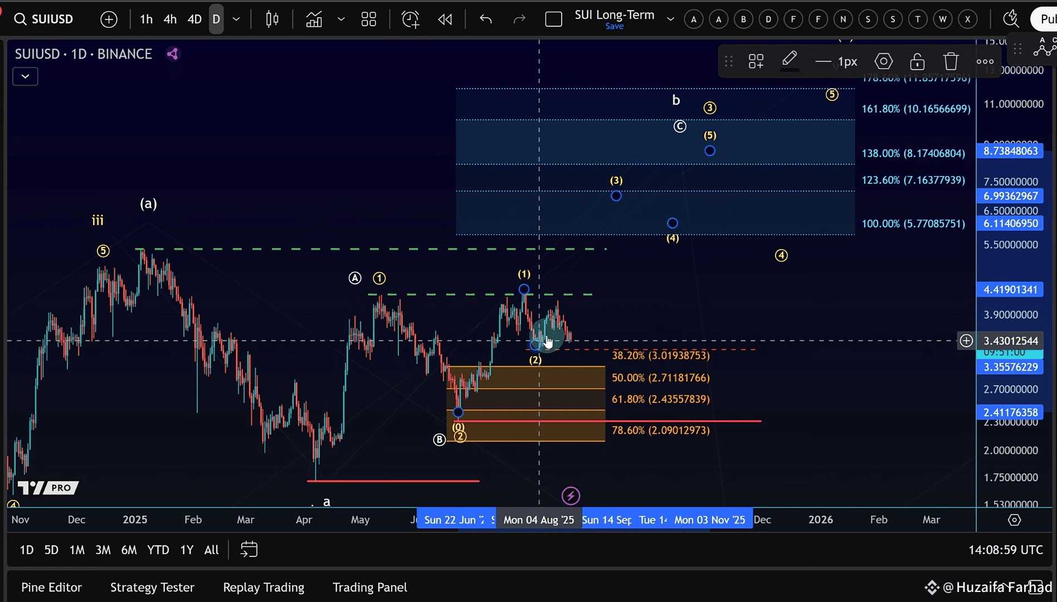The image size is (1057, 602).
Task: Click the 4.41901341 price label
Action: point(1010,289)
